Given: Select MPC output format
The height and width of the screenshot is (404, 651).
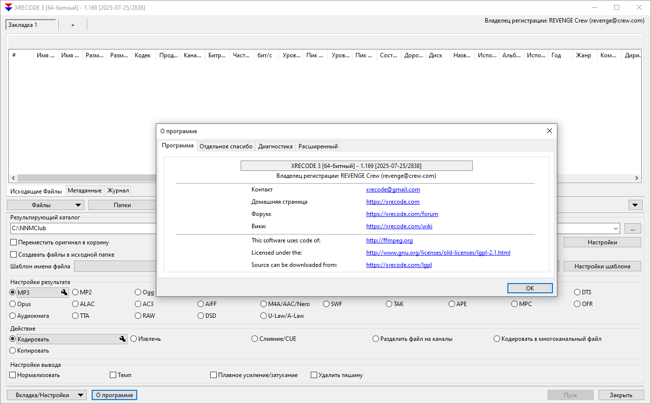Looking at the screenshot, I should [515, 304].
